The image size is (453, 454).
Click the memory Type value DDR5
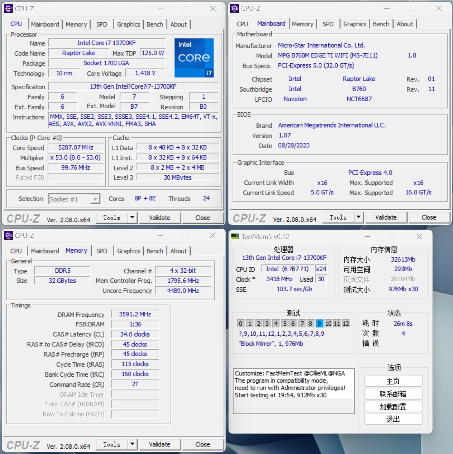coord(63,271)
